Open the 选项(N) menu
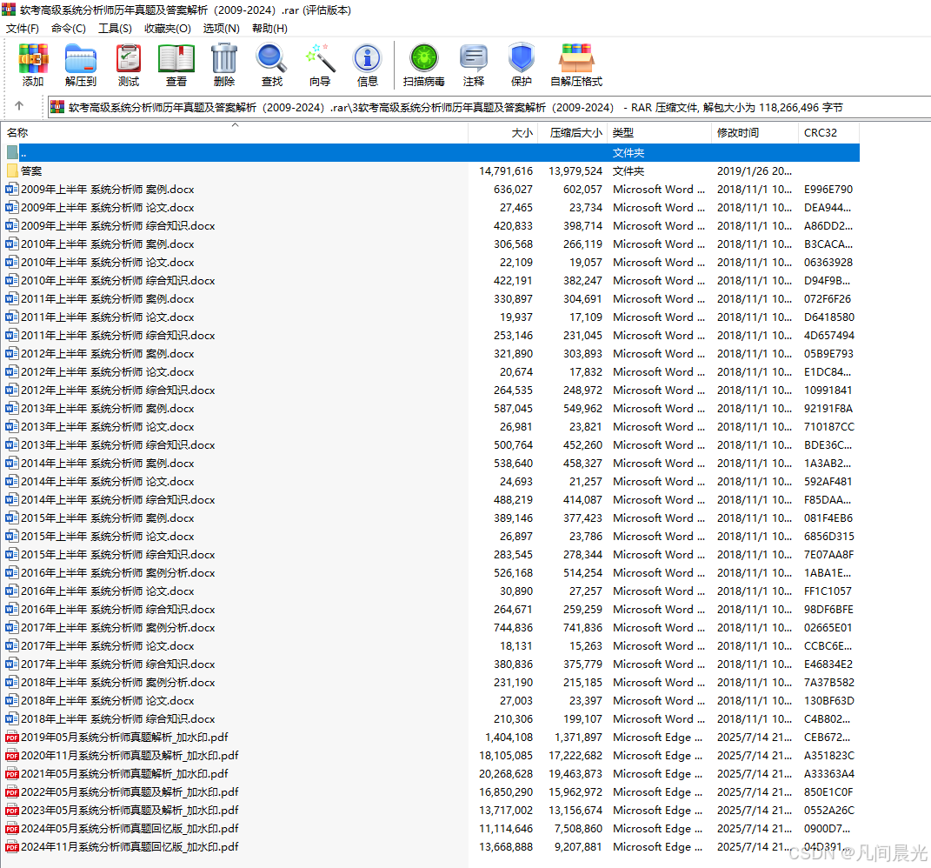This screenshot has height=868, width=931. click(221, 29)
